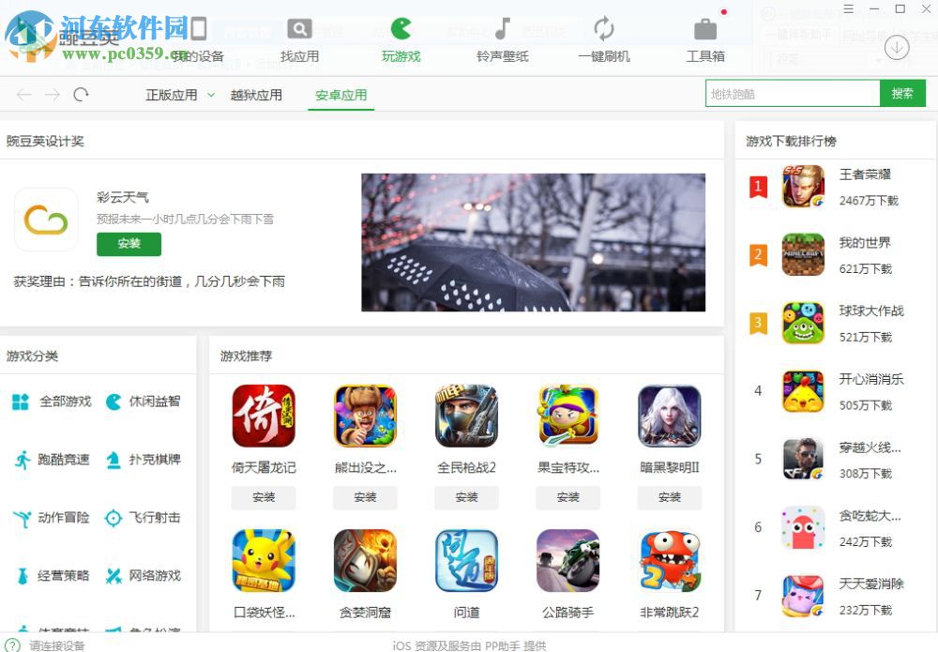Open the 工具箱 toolbox icon
This screenshot has width=938, height=652.
pyautogui.click(x=704, y=29)
